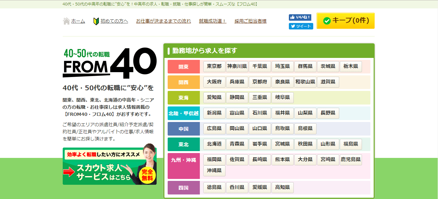Select the 石川県 button
Screen dimensions: 438x199
coord(260,113)
